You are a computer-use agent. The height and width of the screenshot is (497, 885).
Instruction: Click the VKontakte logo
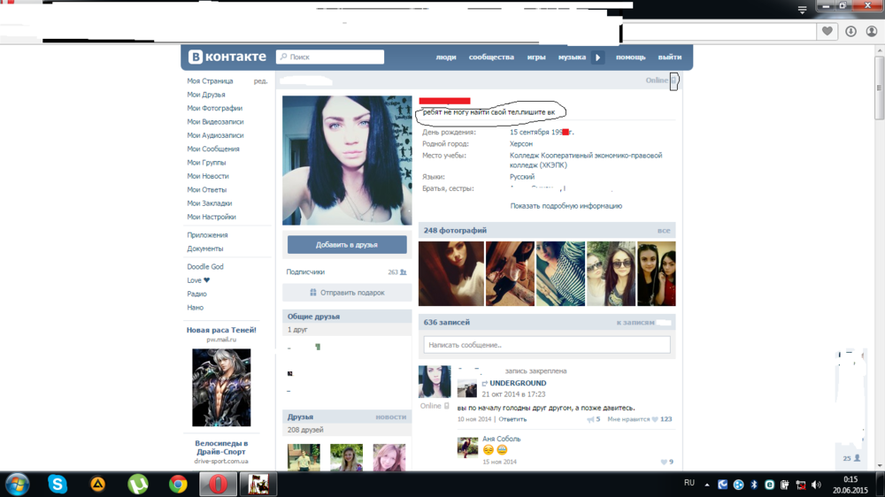227,57
